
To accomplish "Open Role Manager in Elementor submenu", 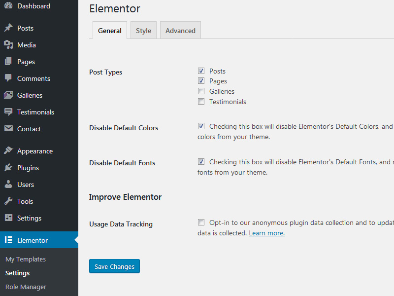I will pyautogui.click(x=26, y=287).
